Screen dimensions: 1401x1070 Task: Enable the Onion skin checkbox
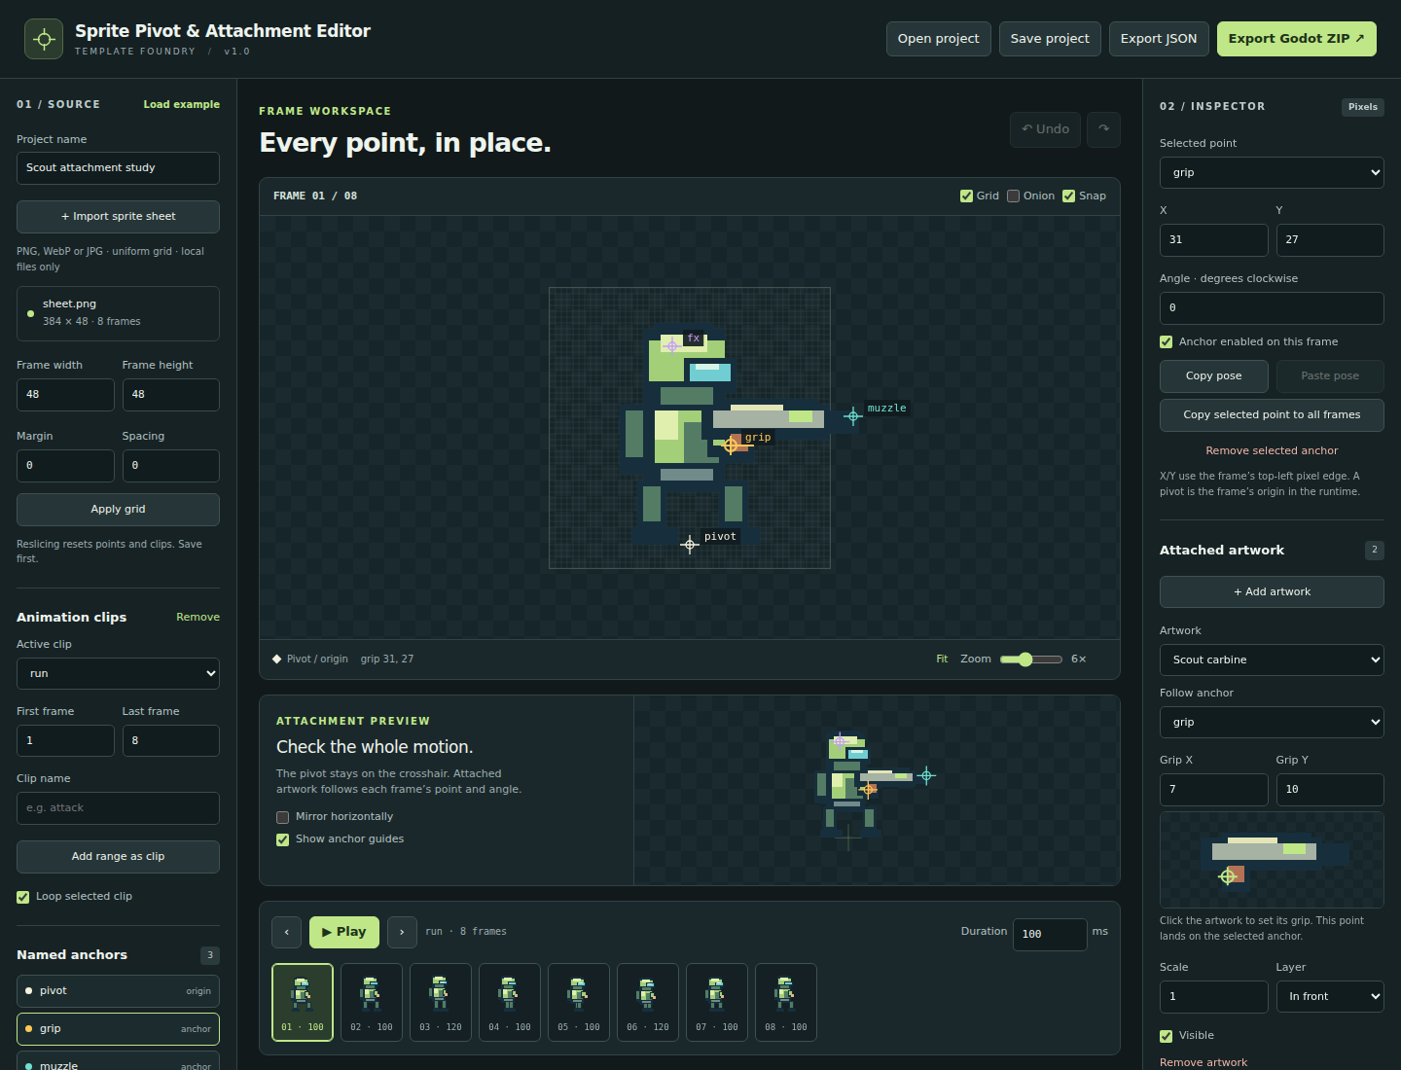(1013, 196)
